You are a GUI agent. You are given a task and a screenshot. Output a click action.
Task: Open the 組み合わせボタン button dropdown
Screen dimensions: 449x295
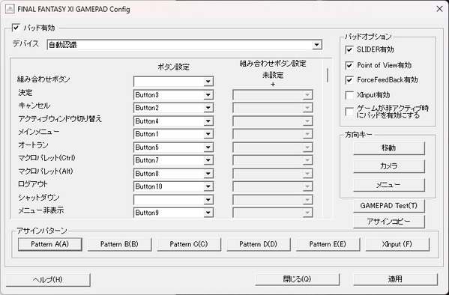173,82
